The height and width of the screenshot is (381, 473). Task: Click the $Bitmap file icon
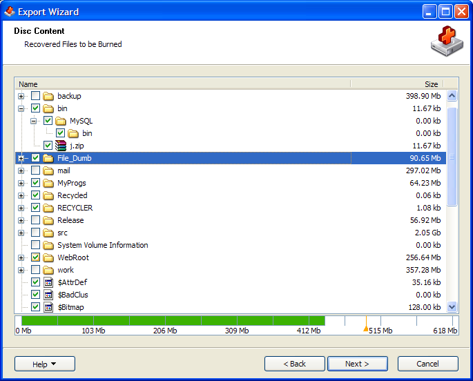pos(48,307)
